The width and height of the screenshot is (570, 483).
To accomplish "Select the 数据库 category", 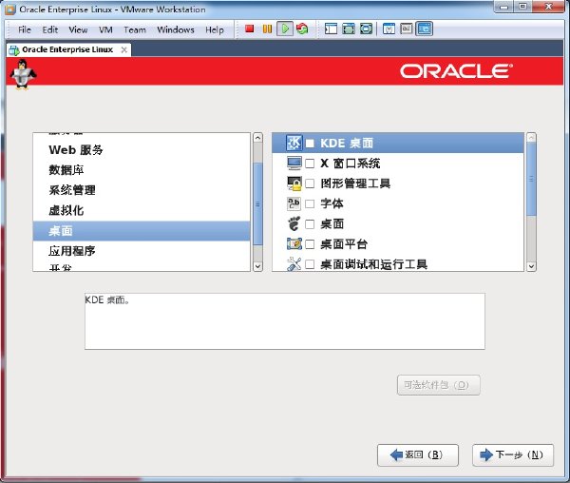I will (x=142, y=170).
